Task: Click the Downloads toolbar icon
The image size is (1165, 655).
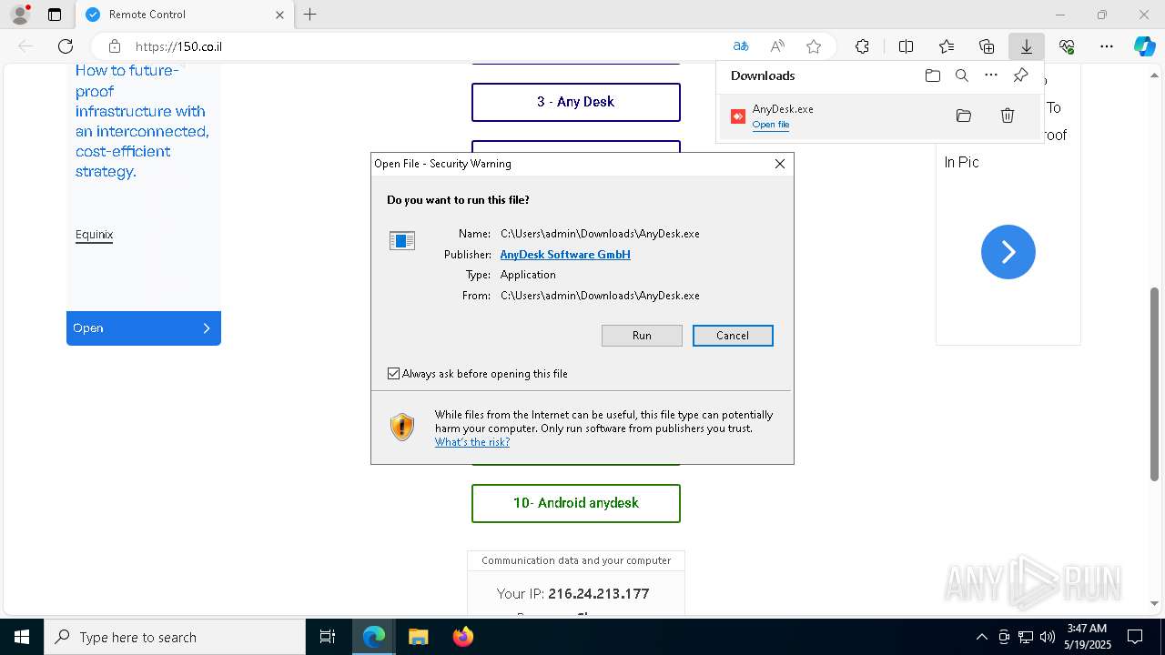Action: click(x=1026, y=46)
